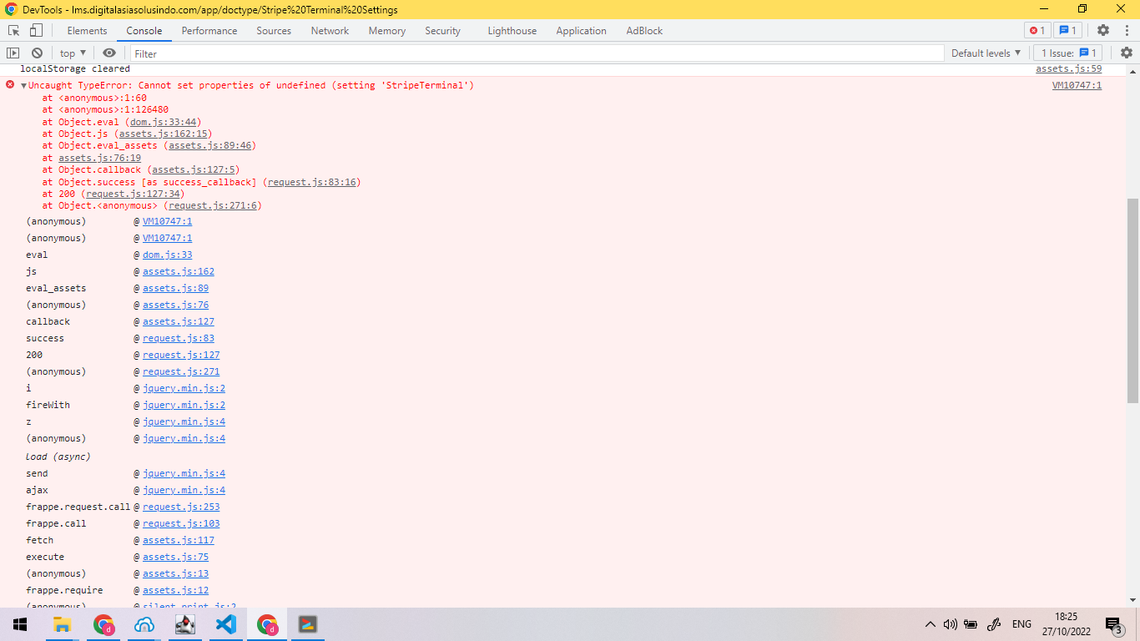Open DevTools settings gear in main toolbar
Viewport: 1140px width, 641px height.
click(x=1103, y=30)
